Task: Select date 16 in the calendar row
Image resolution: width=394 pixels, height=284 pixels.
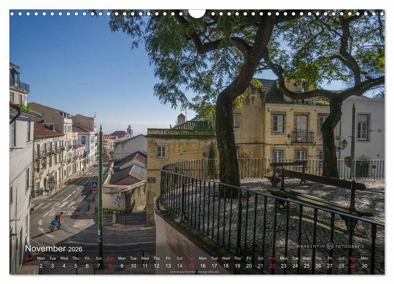Action: coord(203,266)
